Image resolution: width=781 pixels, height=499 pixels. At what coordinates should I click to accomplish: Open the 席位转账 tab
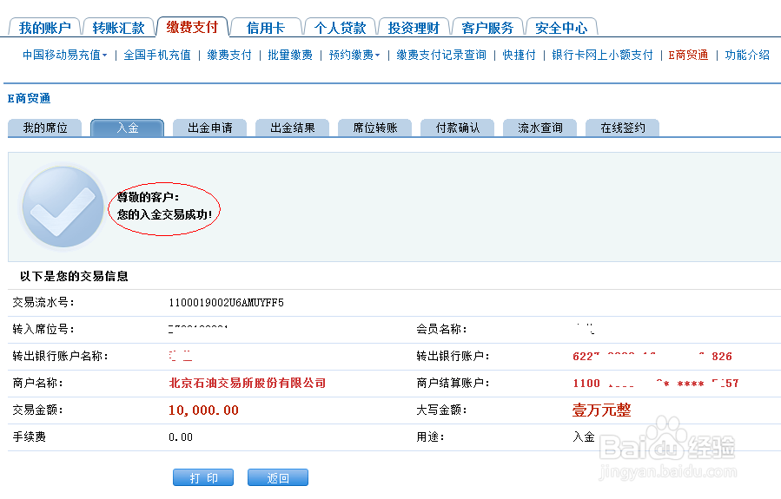coord(375,128)
